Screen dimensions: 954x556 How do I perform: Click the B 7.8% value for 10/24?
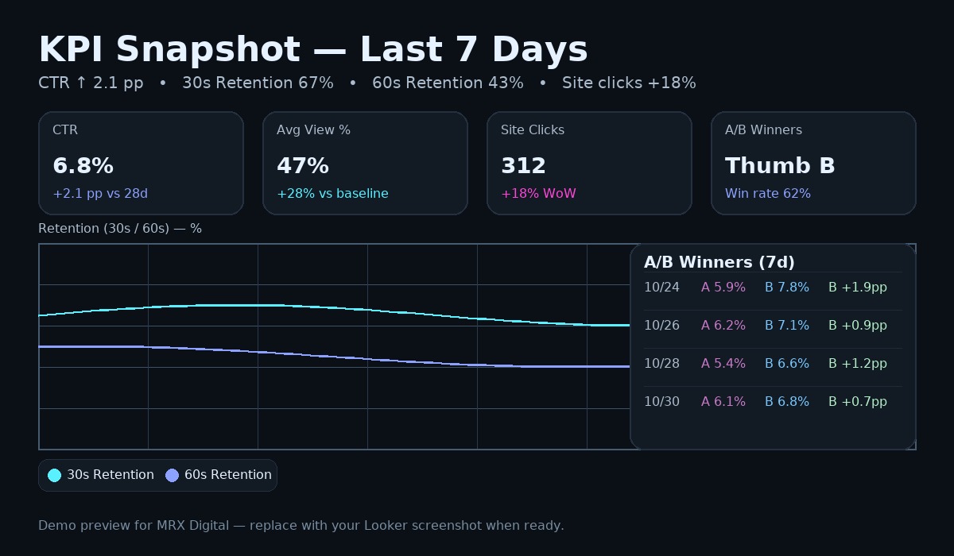pyautogui.click(x=786, y=287)
